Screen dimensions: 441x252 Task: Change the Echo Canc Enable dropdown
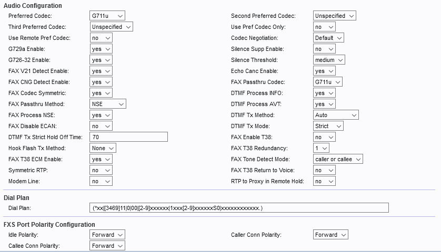324,71
